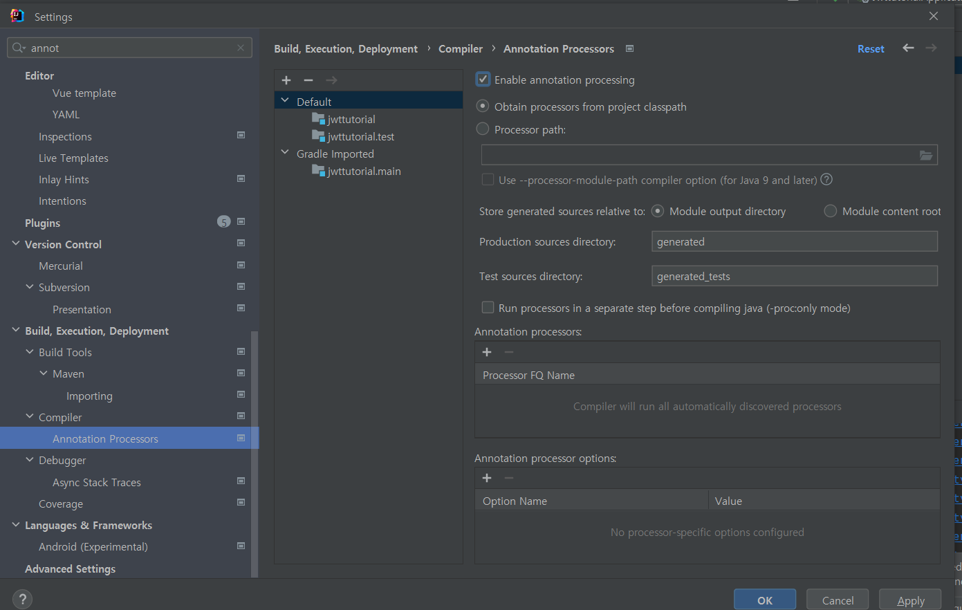962x610 pixels.
Task: Remove annotation processor entry
Action: [x=509, y=352]
